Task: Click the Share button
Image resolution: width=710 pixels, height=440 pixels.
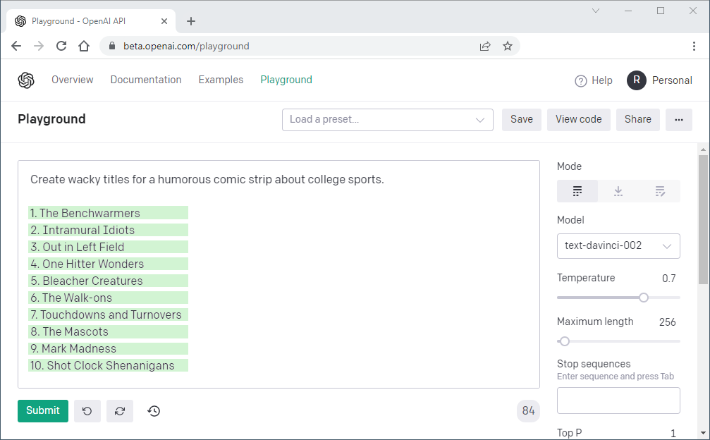Action: click(638, 120)
